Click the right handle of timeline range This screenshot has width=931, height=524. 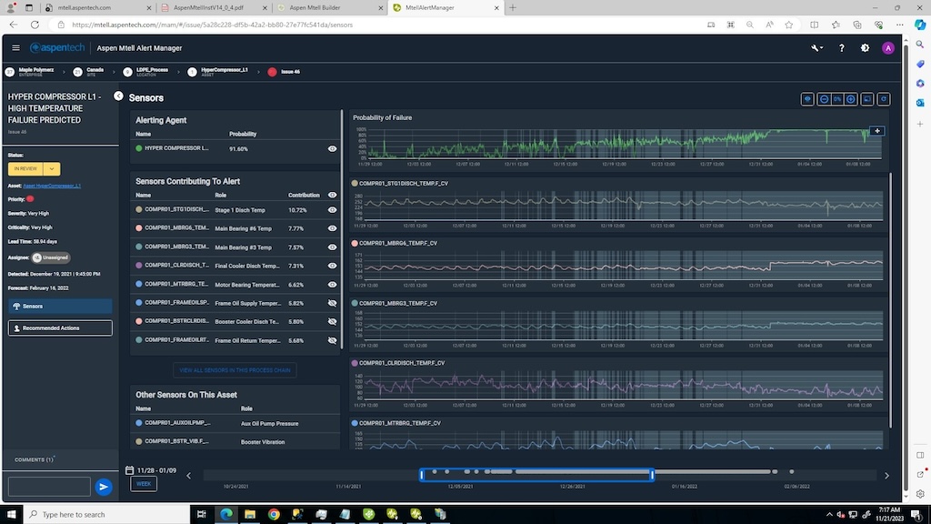tap(652, 475)
